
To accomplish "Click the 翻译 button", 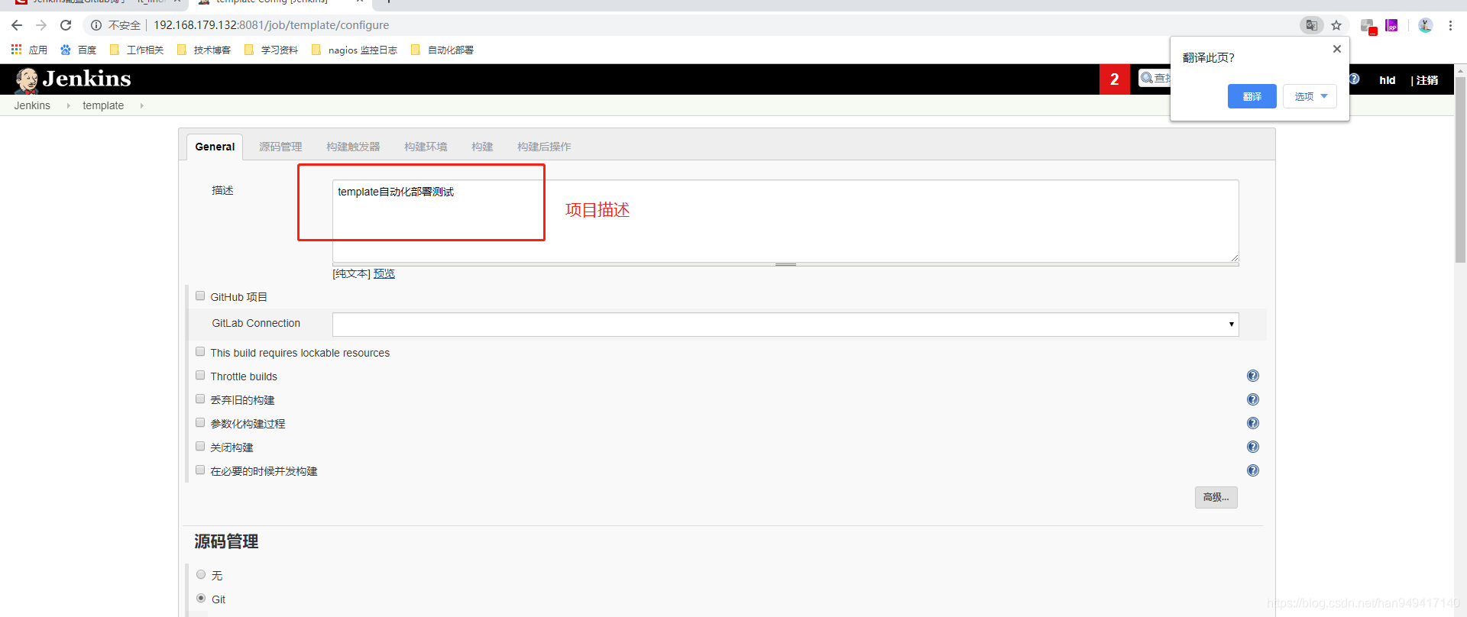I will click(1252, 96).
